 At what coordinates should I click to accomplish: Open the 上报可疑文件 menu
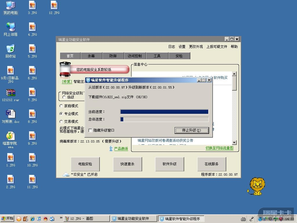(217, 47)
